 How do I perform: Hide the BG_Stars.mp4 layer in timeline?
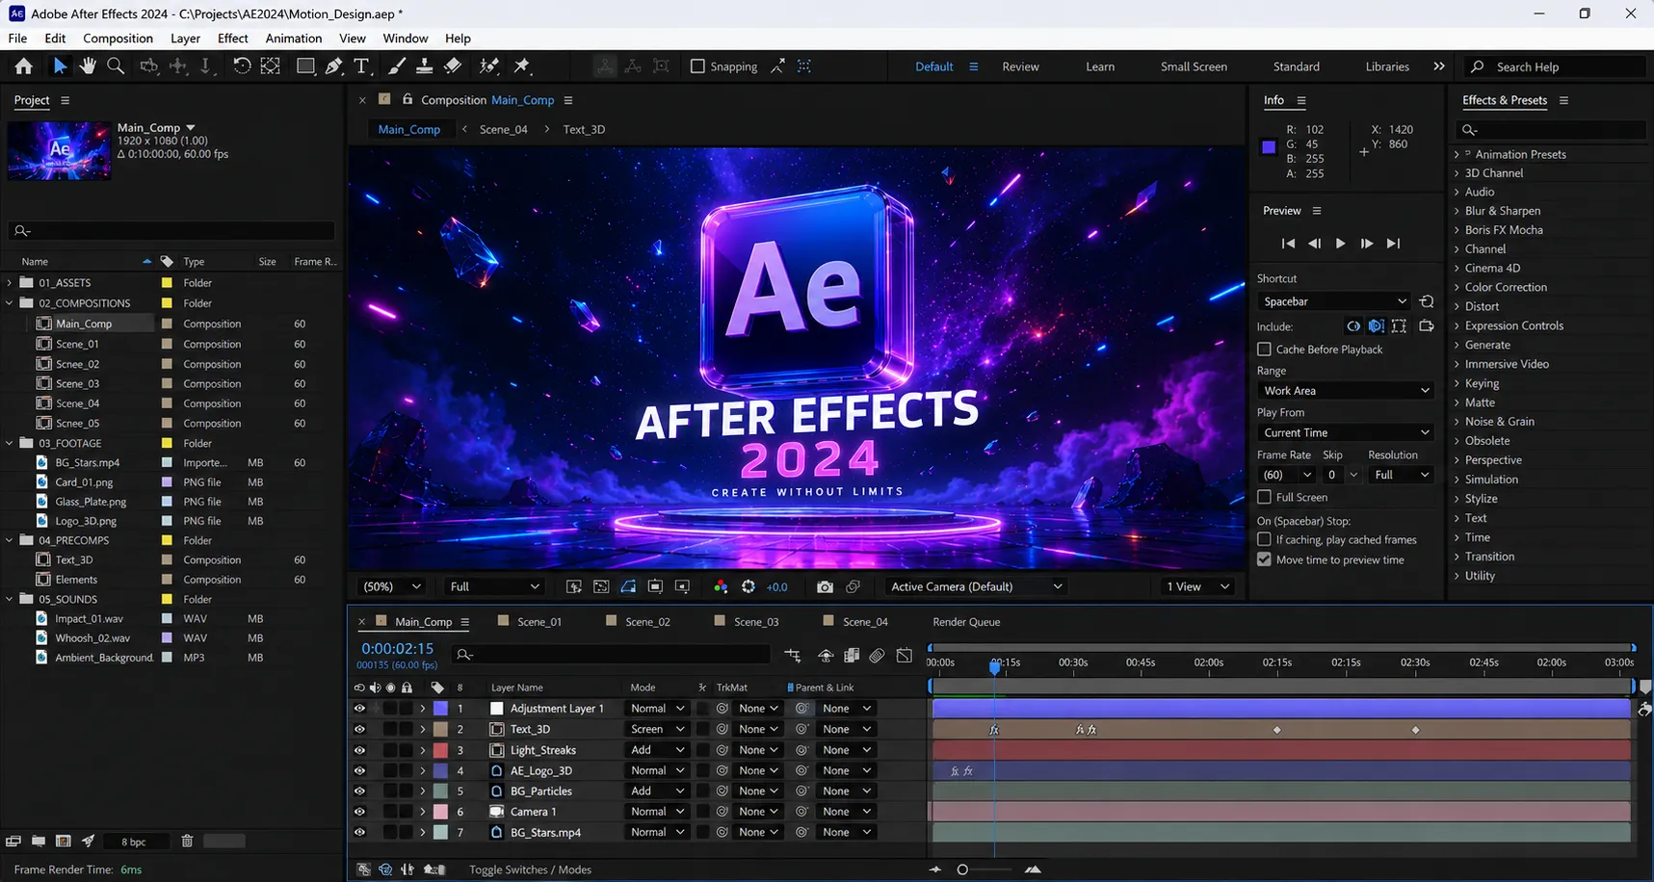(359, 832)
